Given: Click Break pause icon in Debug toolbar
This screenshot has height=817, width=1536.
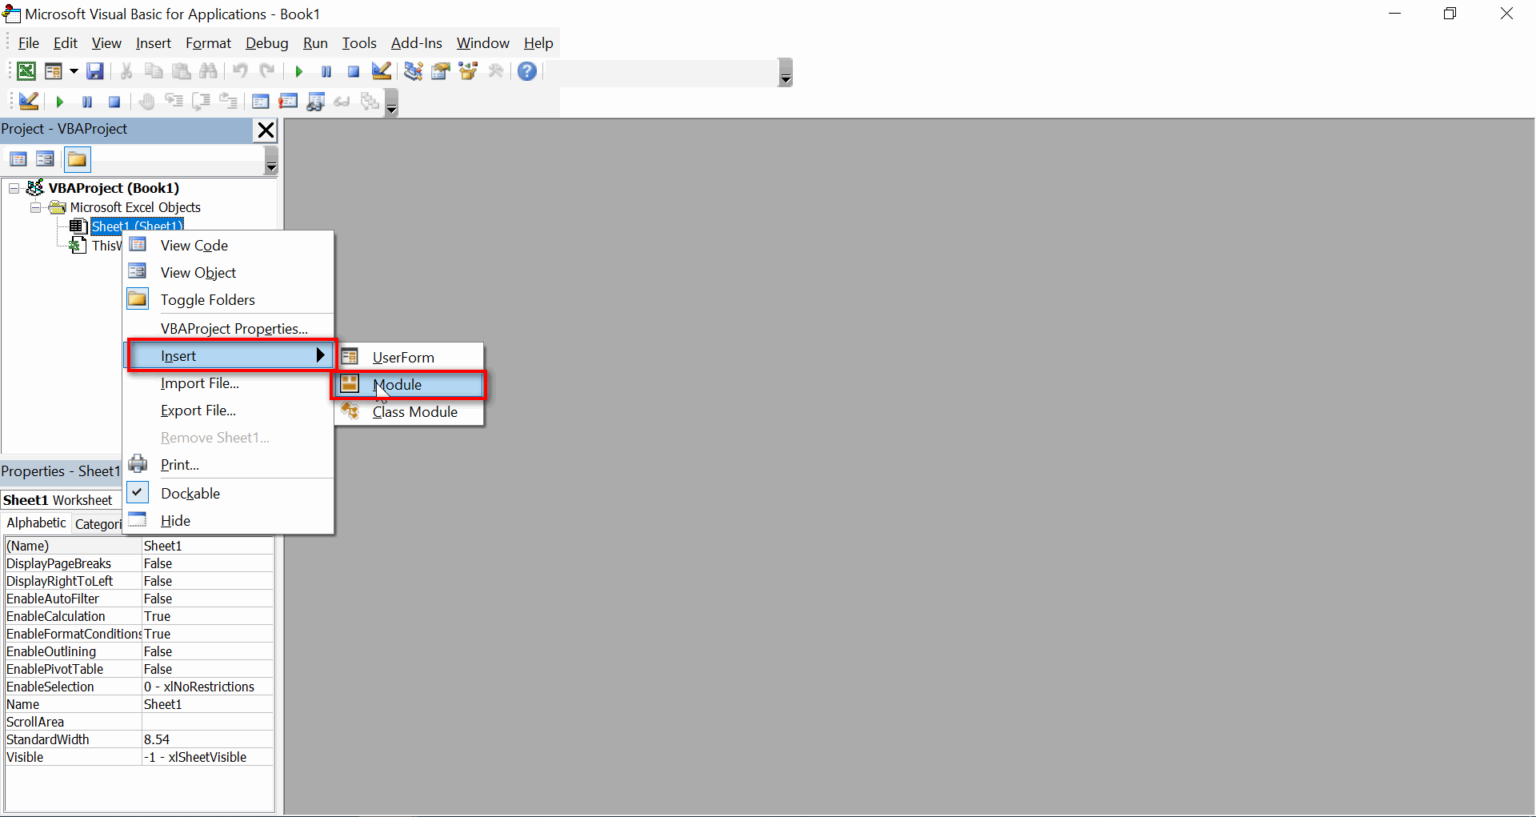Looking at the screenshot, I should (87, 102).
